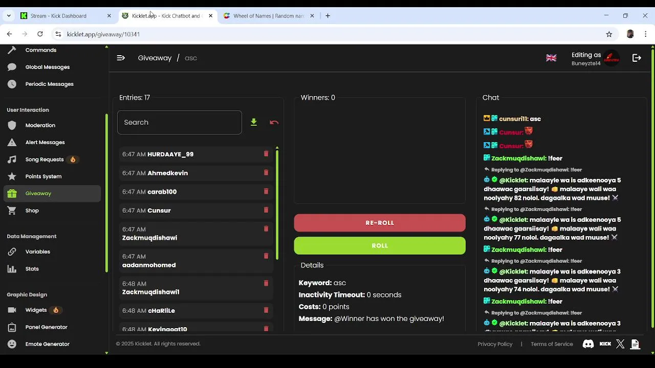The image size is (655, 368).
Task: Click the entries Search field
Action: [180, 122]
